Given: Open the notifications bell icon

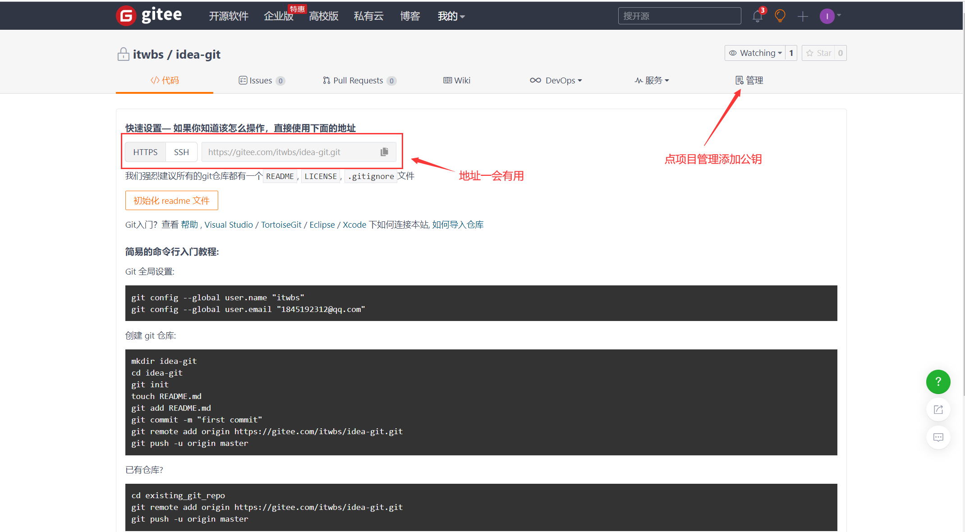Looking at the screenshot, I should pyautogui.click(x=758, y=16).
